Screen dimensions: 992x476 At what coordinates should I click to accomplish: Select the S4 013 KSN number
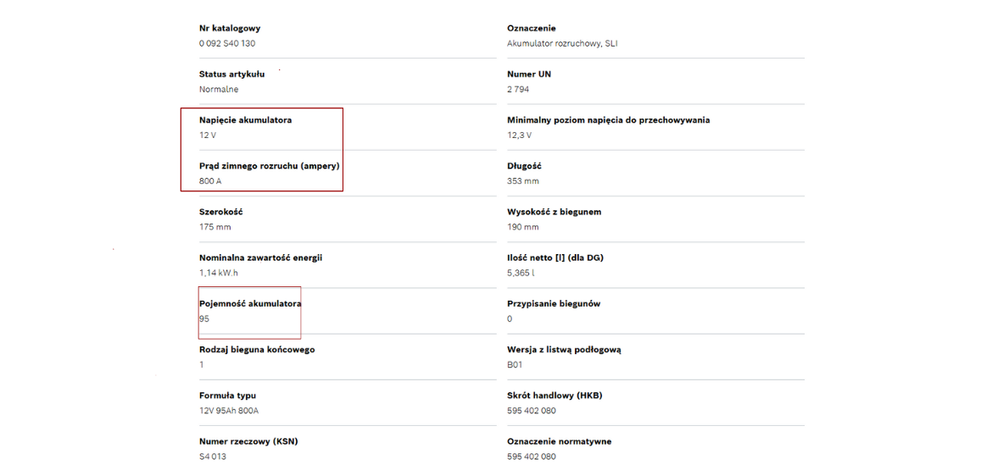click(213, 457)
